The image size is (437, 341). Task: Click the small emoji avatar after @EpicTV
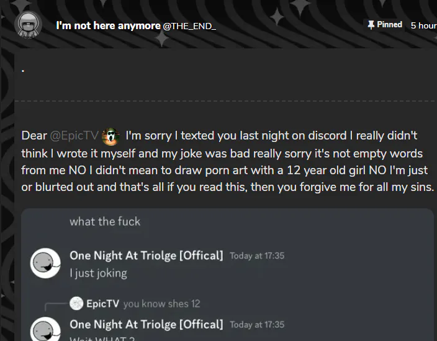pyautogui.click(x=110, y=136)
